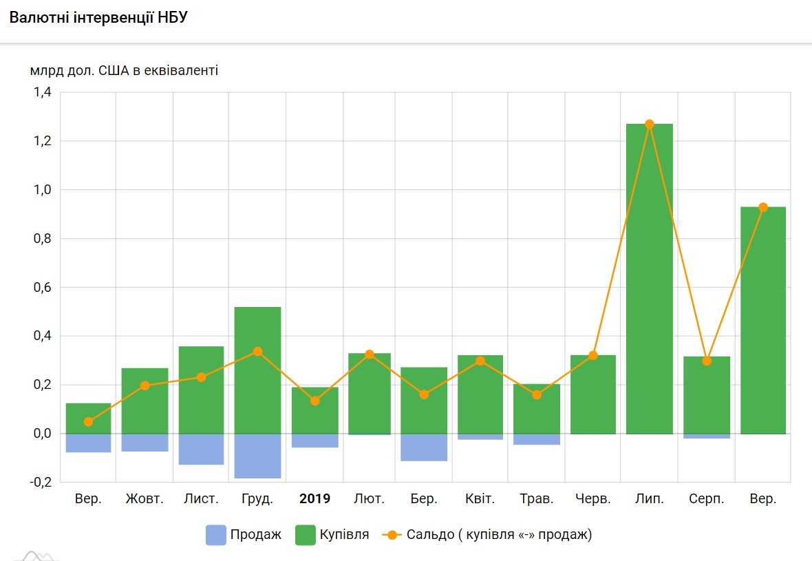Select the orange balance point for Квіт.
Screen dimensions: 812x561
(x=480, y=361)
